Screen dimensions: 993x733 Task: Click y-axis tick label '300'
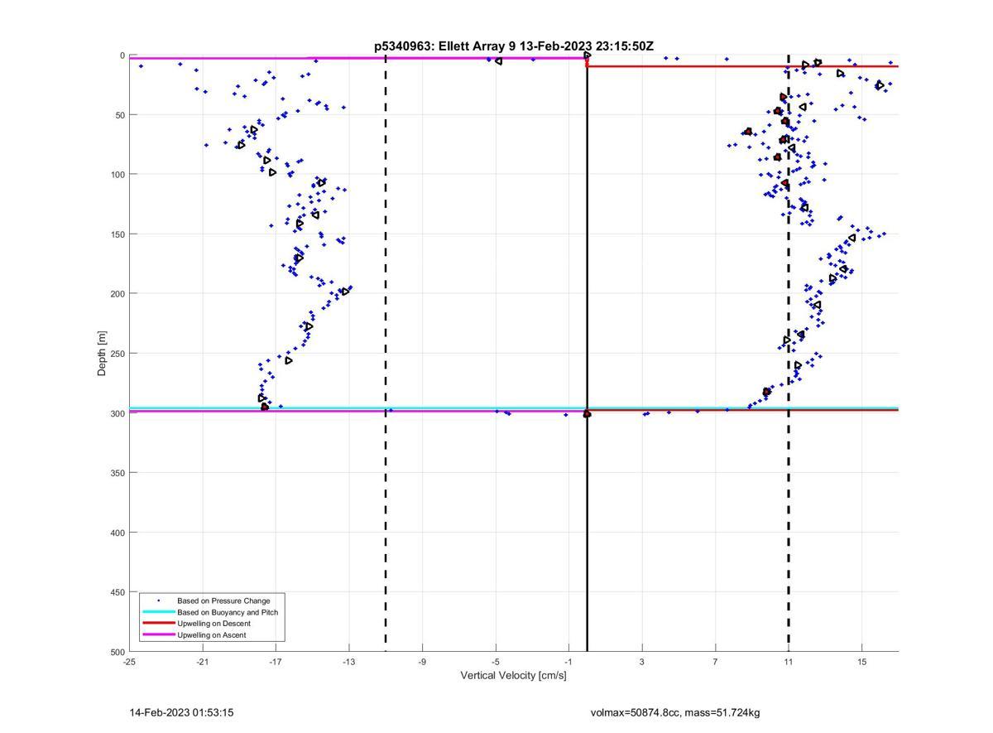118,413
